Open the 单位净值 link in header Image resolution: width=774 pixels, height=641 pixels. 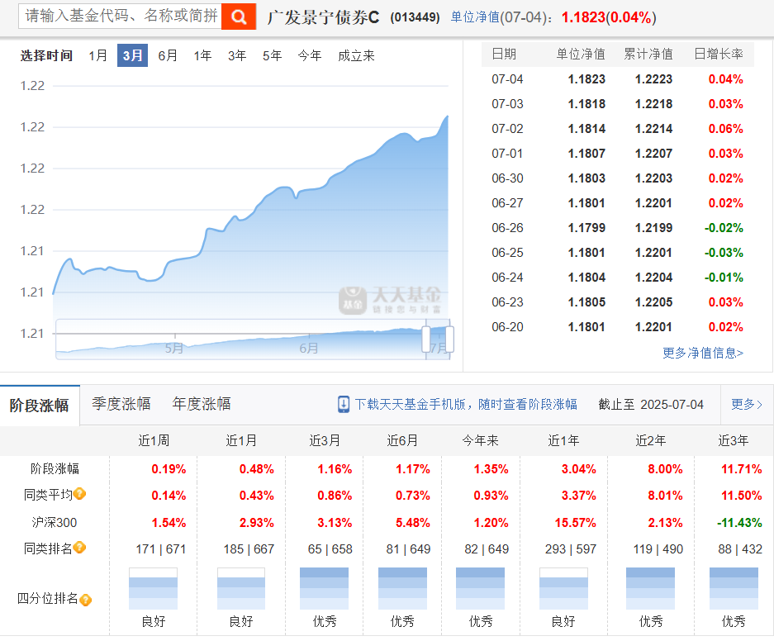475,17
